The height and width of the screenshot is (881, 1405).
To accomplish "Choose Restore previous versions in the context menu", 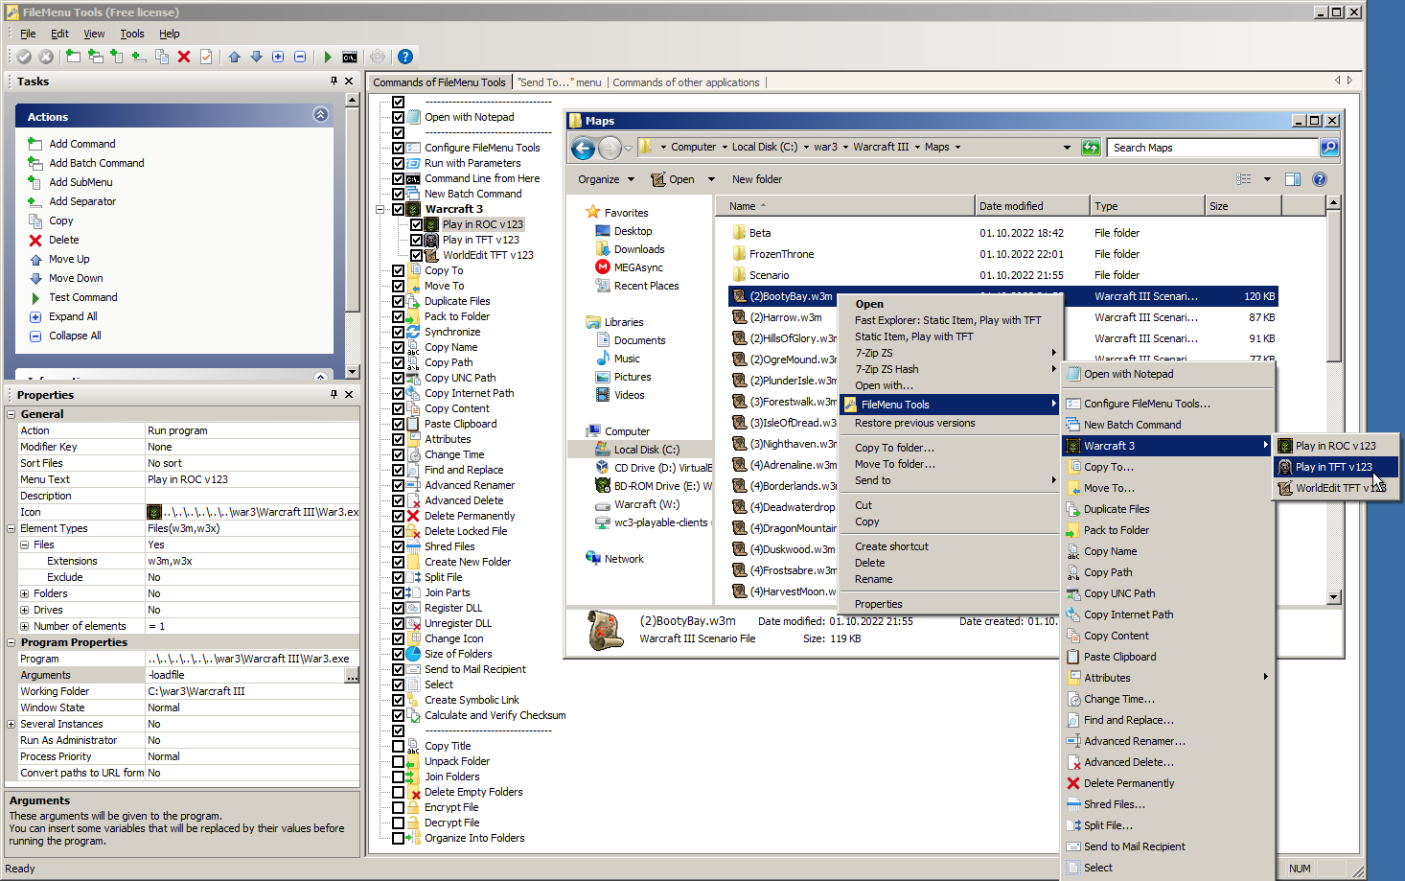I will tap(915, 423).
